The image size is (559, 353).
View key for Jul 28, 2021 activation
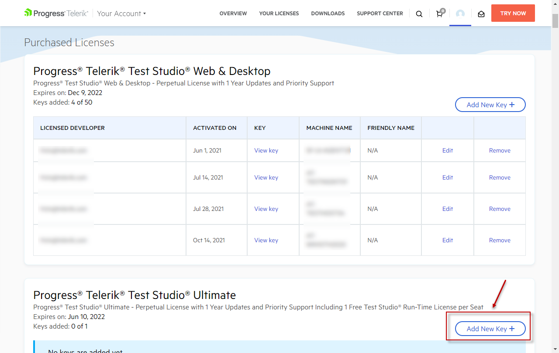click(266, 209)
